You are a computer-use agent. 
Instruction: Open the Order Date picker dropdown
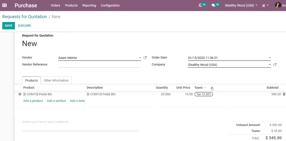pos(270,58)
